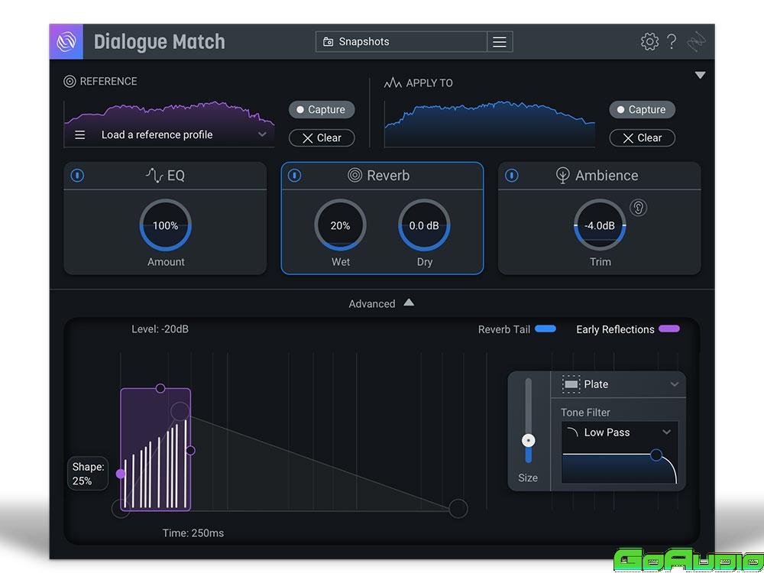
Task: Click the Ambience Trim knob
Action: [x=600, y=225]
